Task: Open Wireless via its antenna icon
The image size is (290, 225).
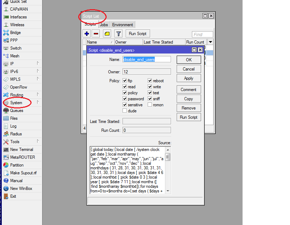Action: 6,25
